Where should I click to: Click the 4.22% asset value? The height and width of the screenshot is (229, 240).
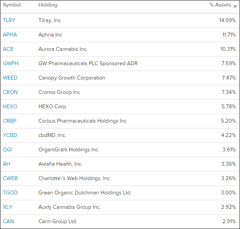(228, 135)
